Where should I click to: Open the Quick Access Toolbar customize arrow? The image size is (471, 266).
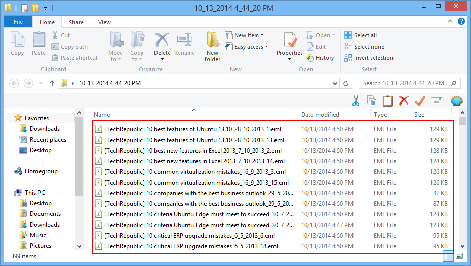45,8
